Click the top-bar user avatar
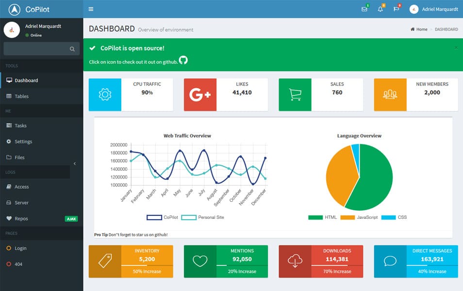The image size is (463, 291). [414, 9]
